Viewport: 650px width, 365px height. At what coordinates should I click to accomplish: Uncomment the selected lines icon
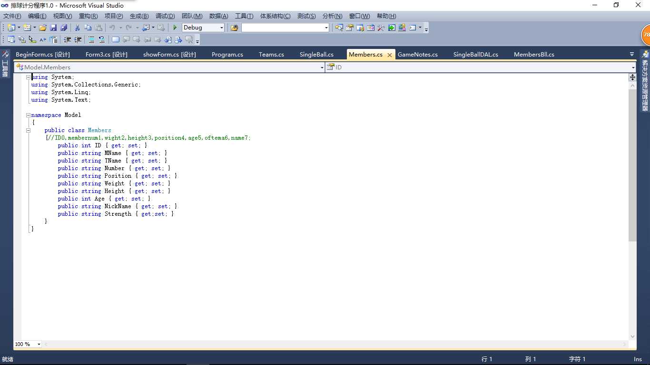click(x=102, y=39)
